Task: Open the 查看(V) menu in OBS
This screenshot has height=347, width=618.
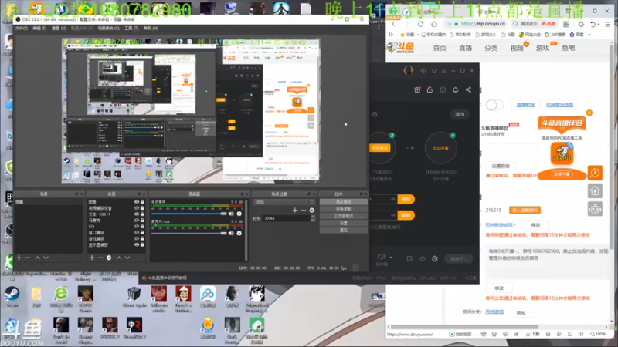Action: tap(59, 29)
